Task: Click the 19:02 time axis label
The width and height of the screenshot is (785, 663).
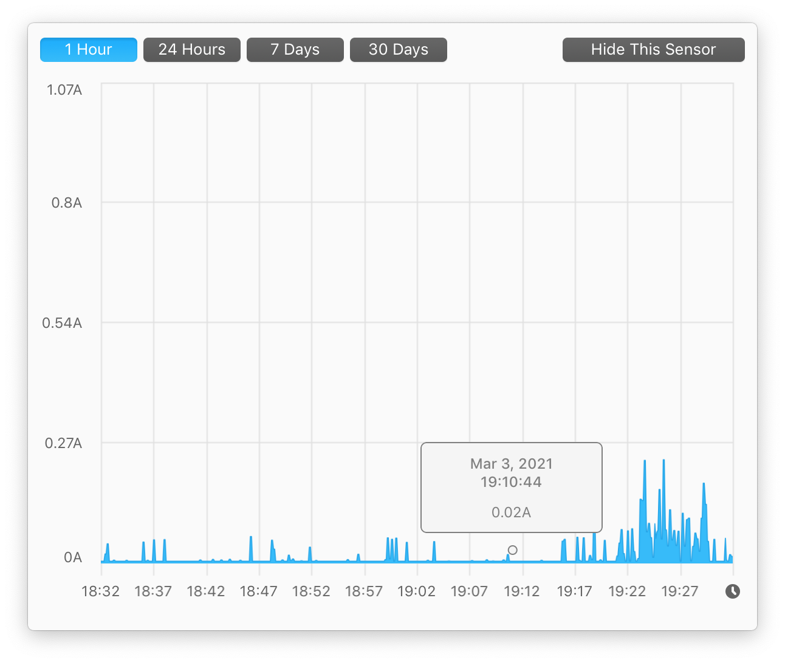Action: point(417,591)
